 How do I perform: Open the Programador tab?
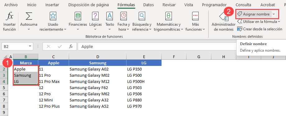coord(214,5)
